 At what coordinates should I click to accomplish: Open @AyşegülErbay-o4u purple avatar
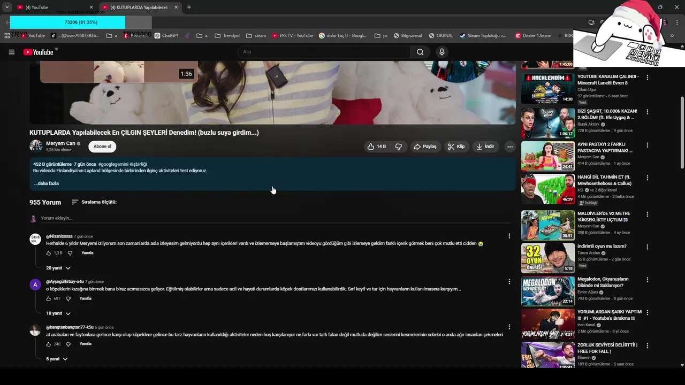coord(35,284)
